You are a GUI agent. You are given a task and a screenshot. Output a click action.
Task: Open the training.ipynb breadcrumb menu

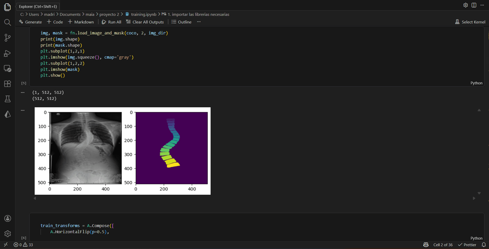coord(143,14)
